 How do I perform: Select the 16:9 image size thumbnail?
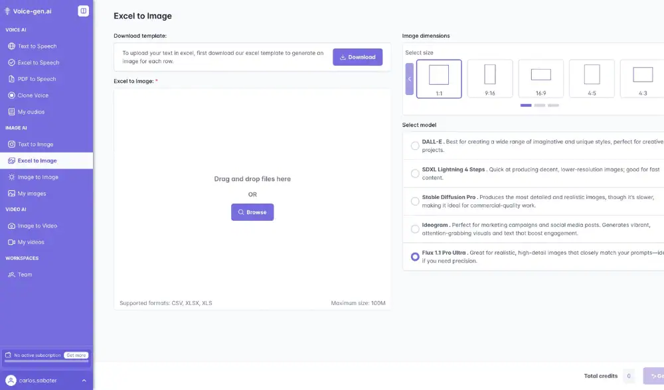(x=540, y=79)
